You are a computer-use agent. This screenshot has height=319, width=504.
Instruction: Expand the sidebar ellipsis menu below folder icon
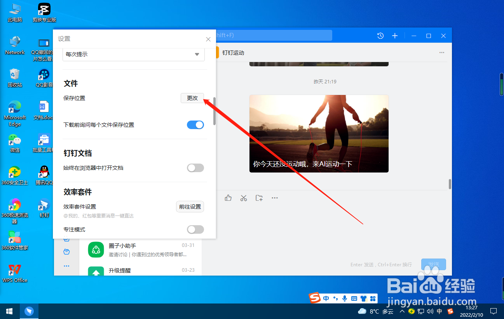(66, 266)
